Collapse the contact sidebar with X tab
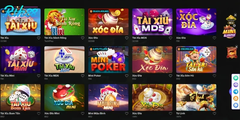Screen dimensions: 240x120 (x=230, y=91)
